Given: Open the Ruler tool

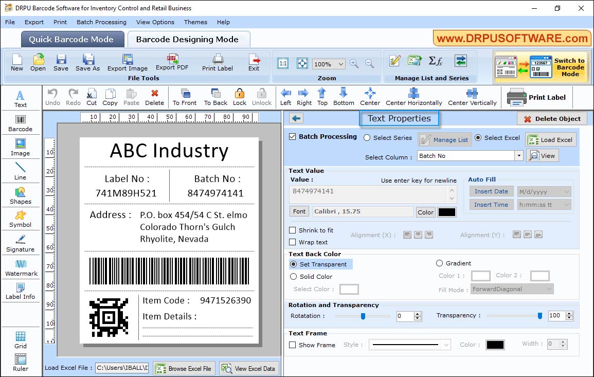Looking at the screenshot, I should click(x=21, y=363).
